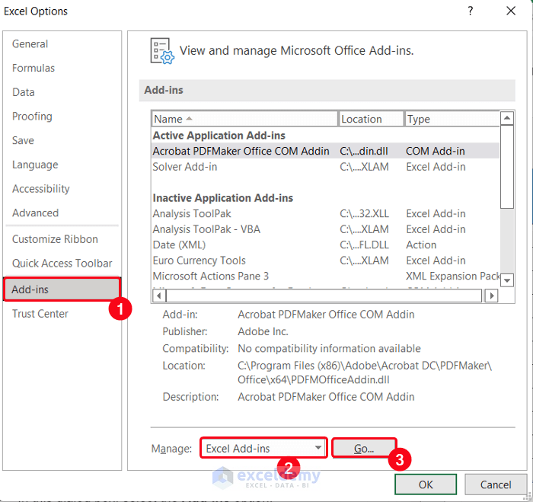Click the horizontal scrollbar thumb of add-ins list
This screenshot has height=502, width=533.
point(324,296)
